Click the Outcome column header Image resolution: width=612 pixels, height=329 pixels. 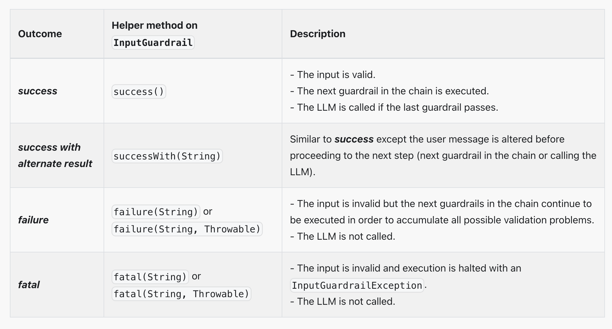(x=40, y=34)
